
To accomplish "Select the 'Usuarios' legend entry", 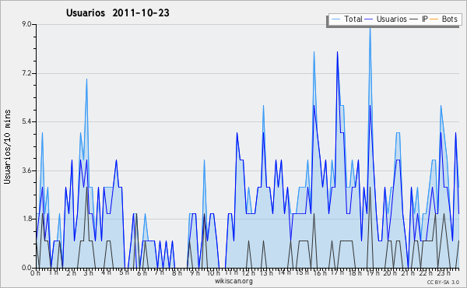I will coord(392,19).
